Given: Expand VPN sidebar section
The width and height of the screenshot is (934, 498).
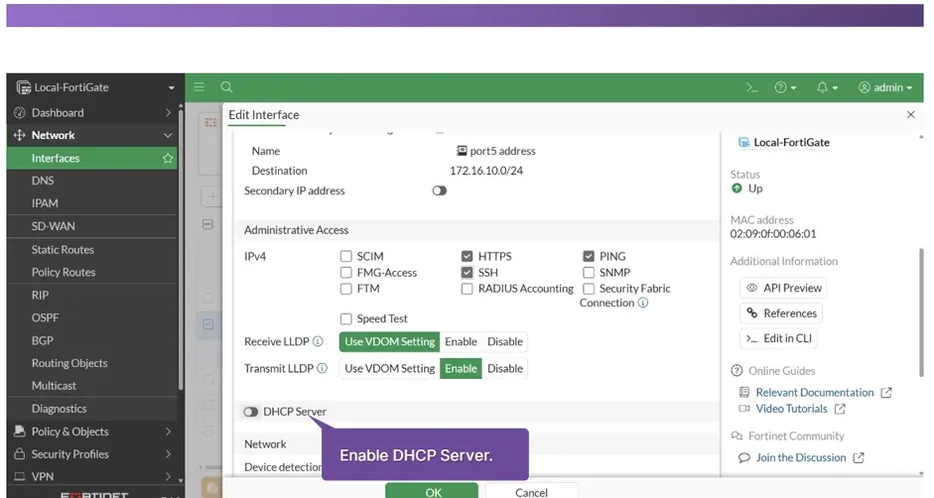Looking at the screenshot, I should [92, 476].
